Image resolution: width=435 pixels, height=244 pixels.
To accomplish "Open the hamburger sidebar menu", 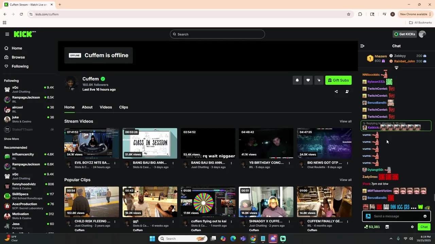I will pyautogui.click(x=7, y=34).
